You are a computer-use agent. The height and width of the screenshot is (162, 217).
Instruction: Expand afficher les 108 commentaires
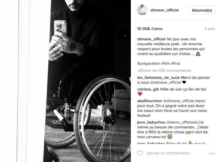point(165,71)
